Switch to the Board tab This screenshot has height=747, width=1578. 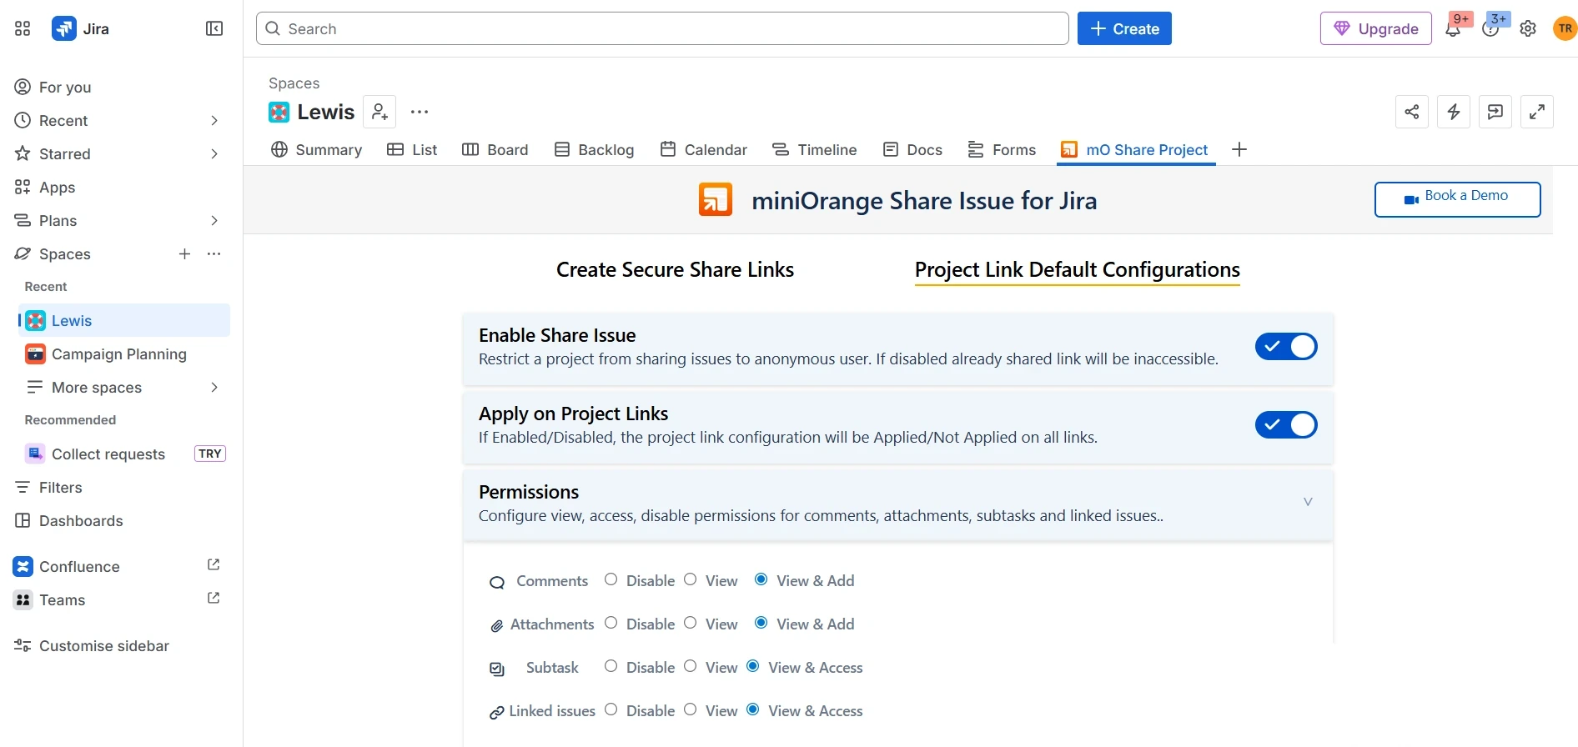(x=495, y=149)
